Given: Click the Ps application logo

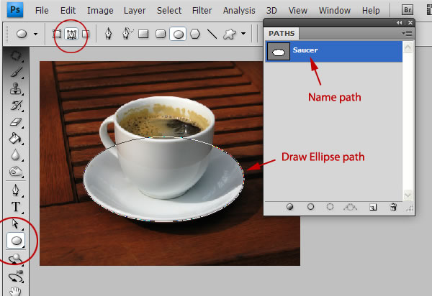Looking at the screenshot, I should click(x=15, y=10).
